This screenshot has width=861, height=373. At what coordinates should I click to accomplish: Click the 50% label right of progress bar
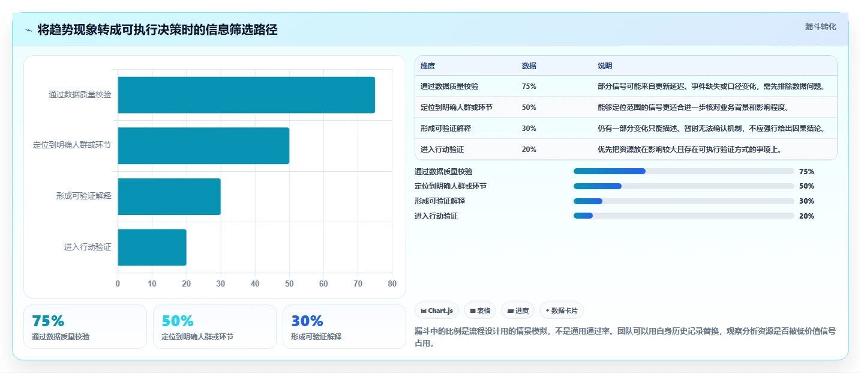[x=806, y=186]
